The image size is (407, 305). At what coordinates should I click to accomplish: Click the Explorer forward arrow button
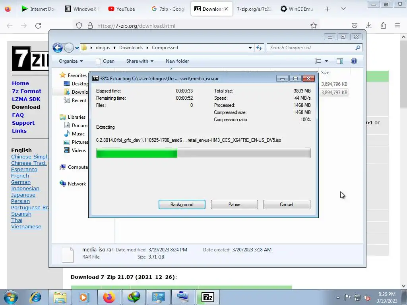(x=69, y=48)
